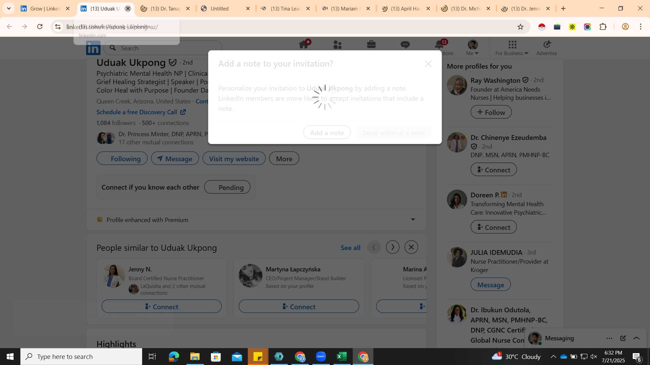Connect with Martyna Łapczyńska
Viewport: 650px width, 365px height.
point(299,307)
